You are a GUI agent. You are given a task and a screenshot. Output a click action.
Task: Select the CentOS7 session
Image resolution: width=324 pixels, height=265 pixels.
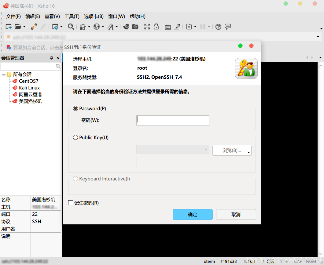[x=28, y=81]
